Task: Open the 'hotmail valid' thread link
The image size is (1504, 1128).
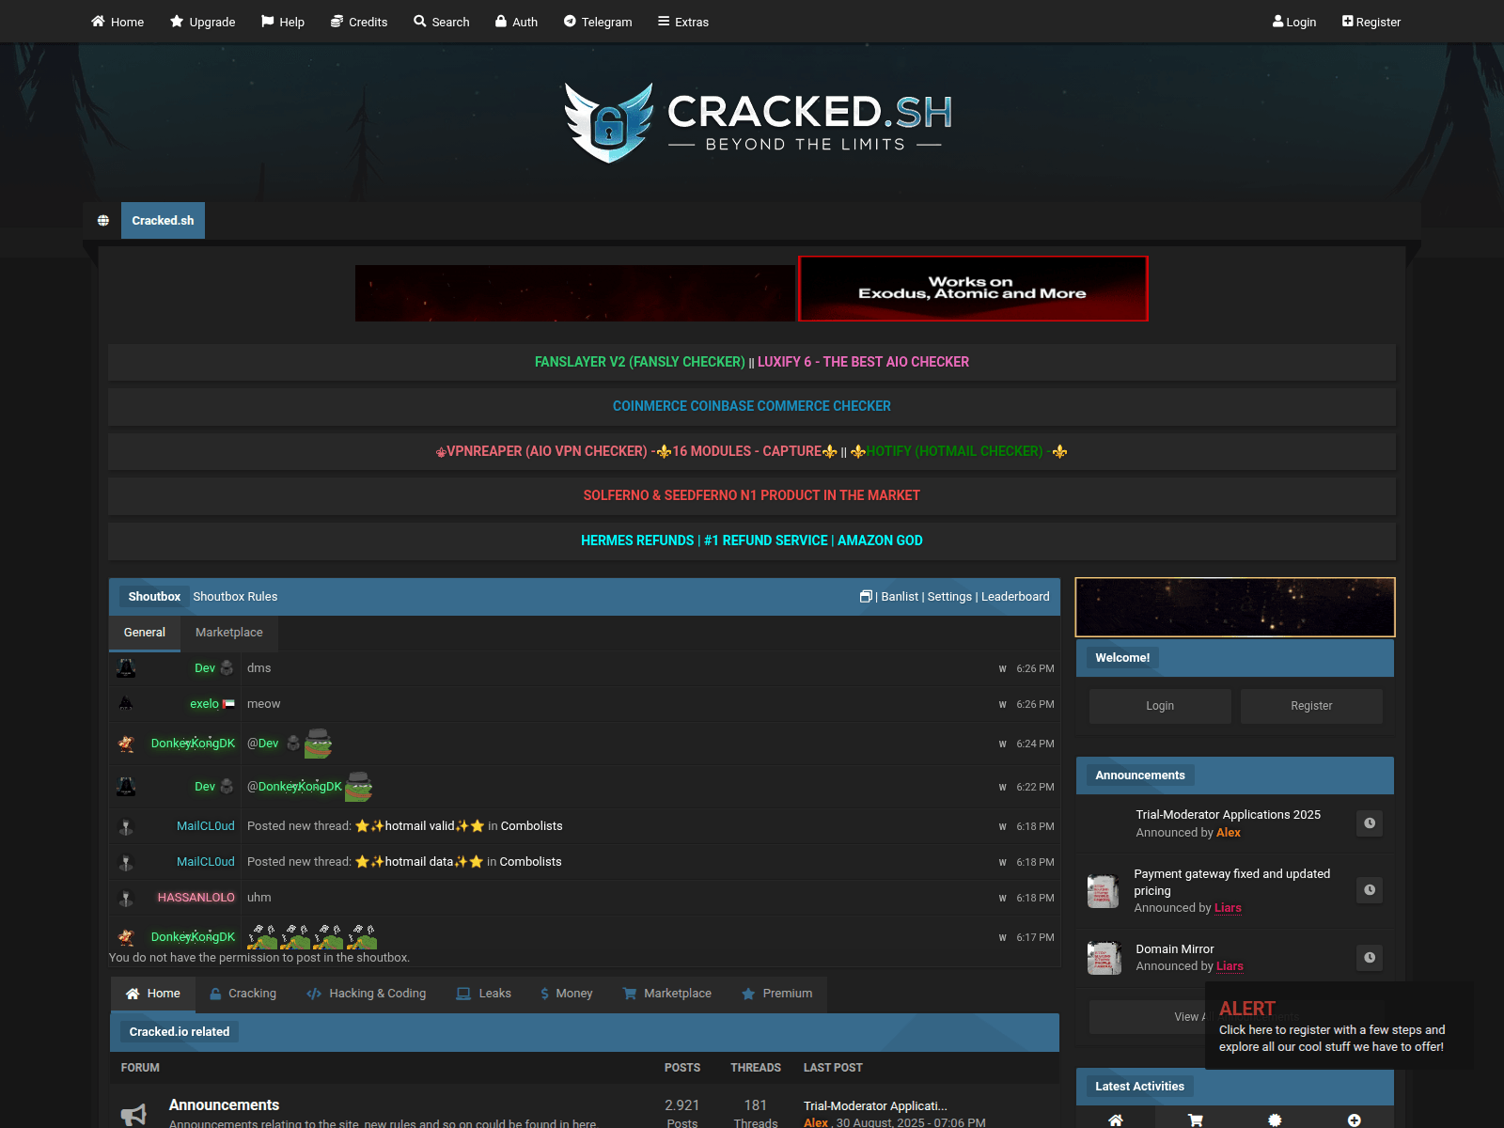Action: pos(419,826)
